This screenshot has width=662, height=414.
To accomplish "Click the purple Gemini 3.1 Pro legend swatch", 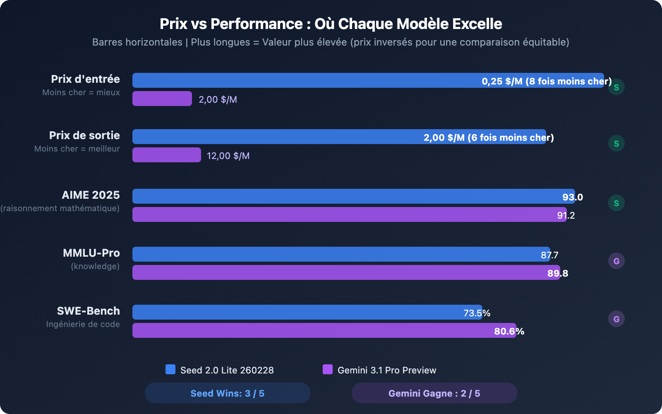I will [x=328, y=369].
